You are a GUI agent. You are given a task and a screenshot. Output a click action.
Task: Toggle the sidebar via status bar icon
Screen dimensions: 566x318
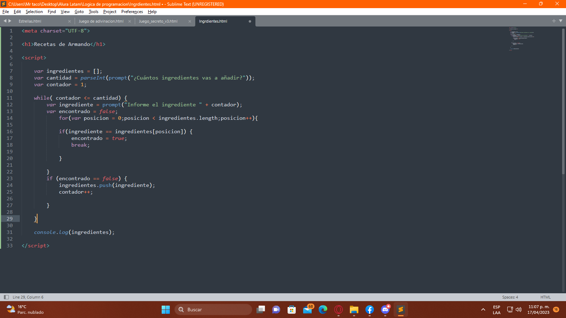pos(6,297)
